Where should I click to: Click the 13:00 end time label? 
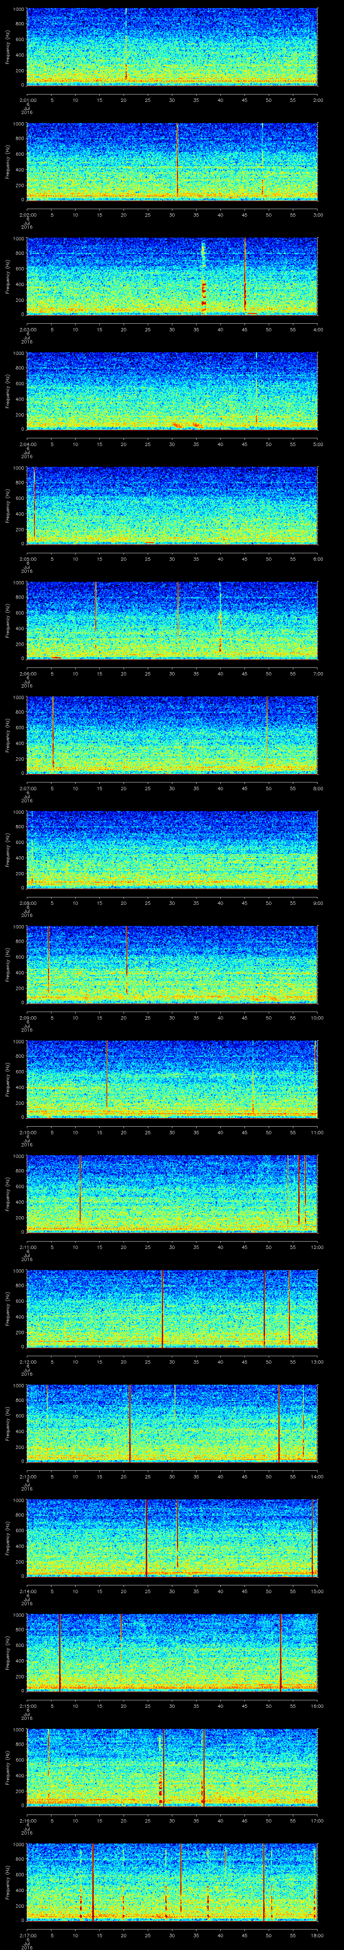[317, 1362]
